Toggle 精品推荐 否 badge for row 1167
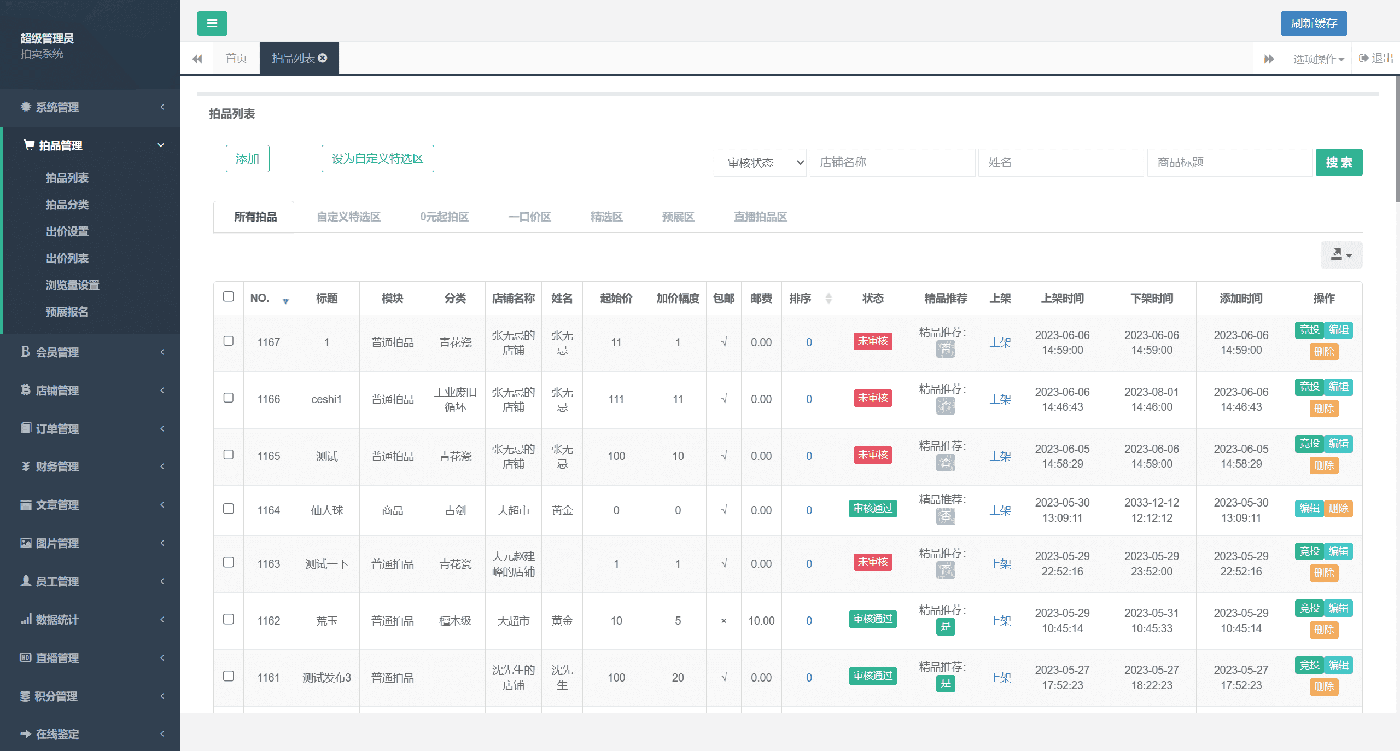The image size is (1400, 751). pyautogui.click(x=946, y=349)
